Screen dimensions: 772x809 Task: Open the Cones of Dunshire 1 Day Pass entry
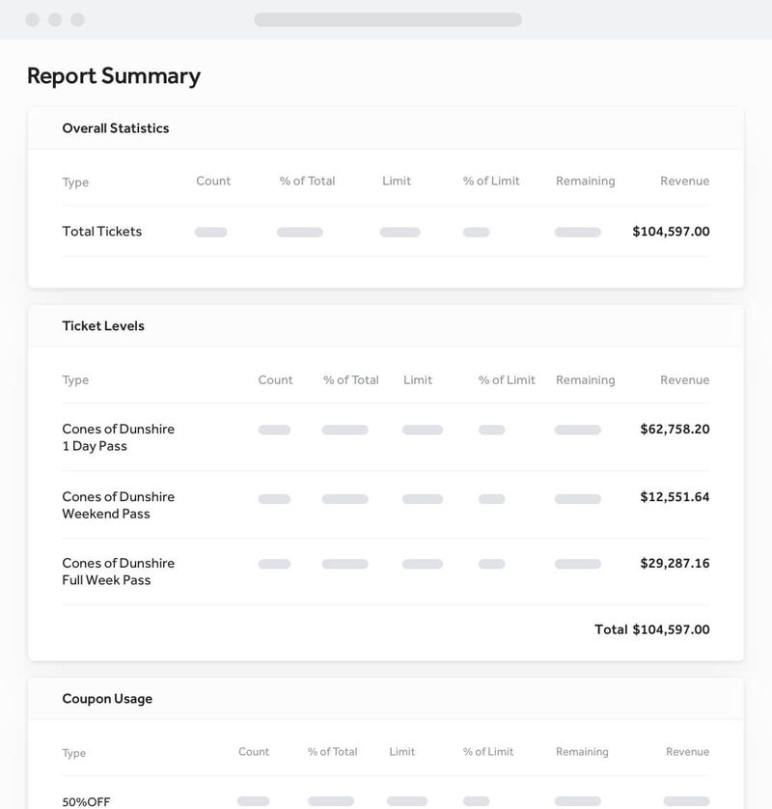pos(116,437)
